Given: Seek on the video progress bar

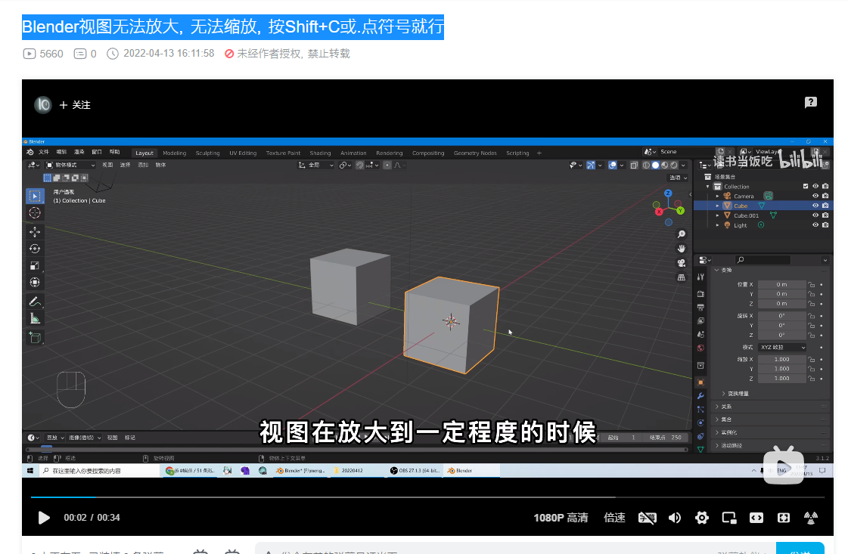Looking at the screenshot, I should pyautogui.click(x=428, y=497).
